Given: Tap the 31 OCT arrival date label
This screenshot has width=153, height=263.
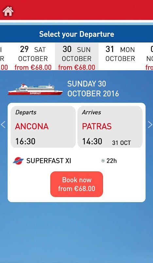Looking at the screenshot, I should [122, 143].
